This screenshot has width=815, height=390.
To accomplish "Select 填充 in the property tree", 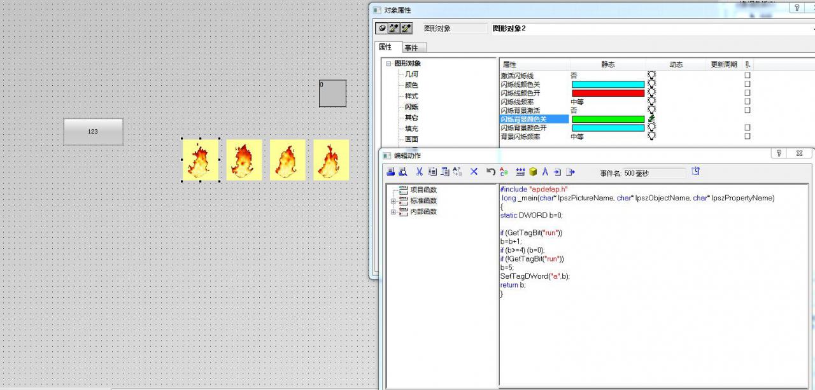I will [x=411, y=129].
